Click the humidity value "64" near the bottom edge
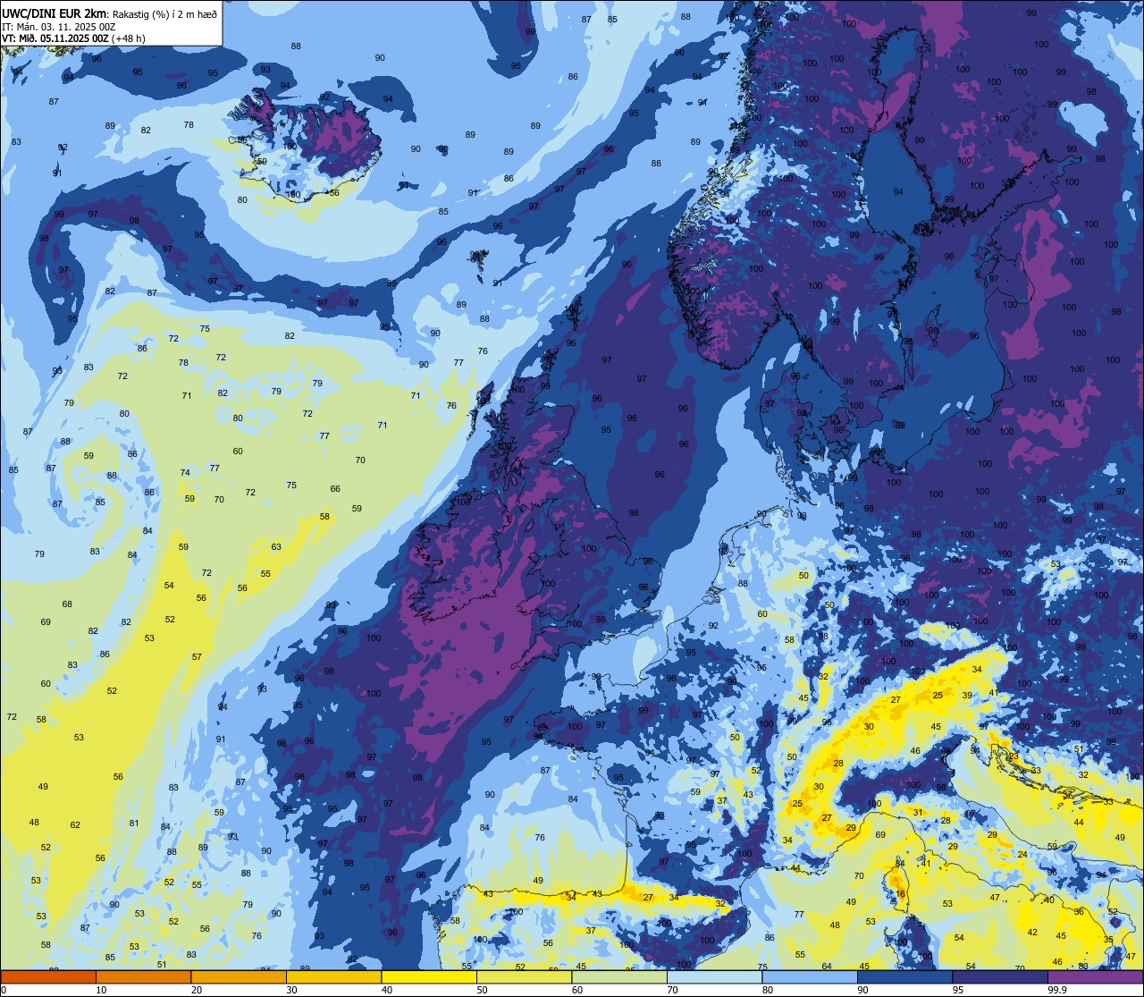 (x=827, y=967)
